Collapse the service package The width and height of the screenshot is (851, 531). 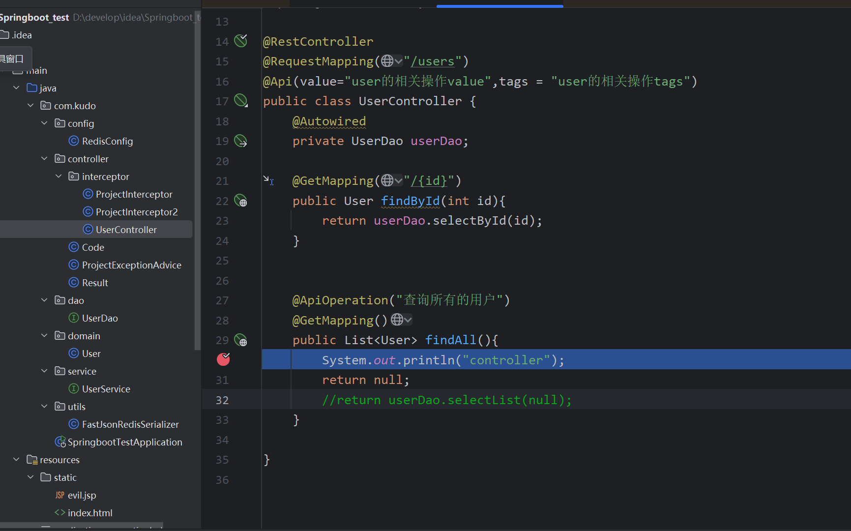point(45,371)
